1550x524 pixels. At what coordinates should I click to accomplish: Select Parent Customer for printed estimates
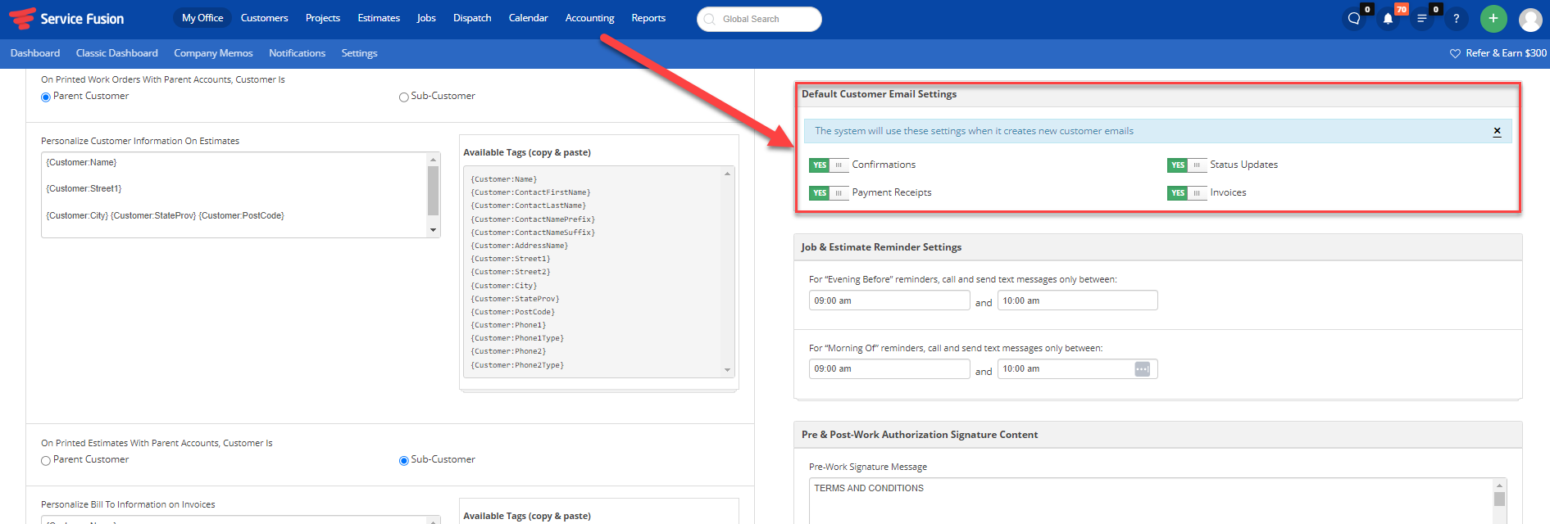pyautogui.click(x=46, y=460)
